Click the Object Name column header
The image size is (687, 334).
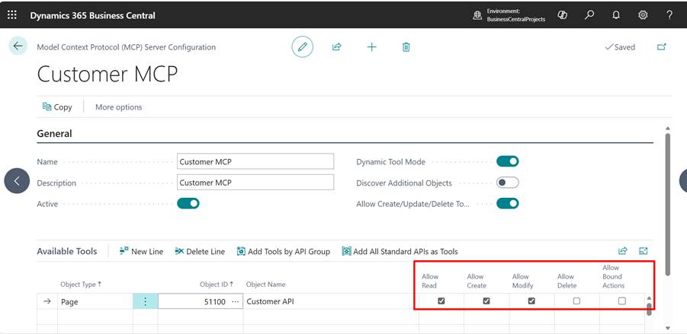point(265,284)
